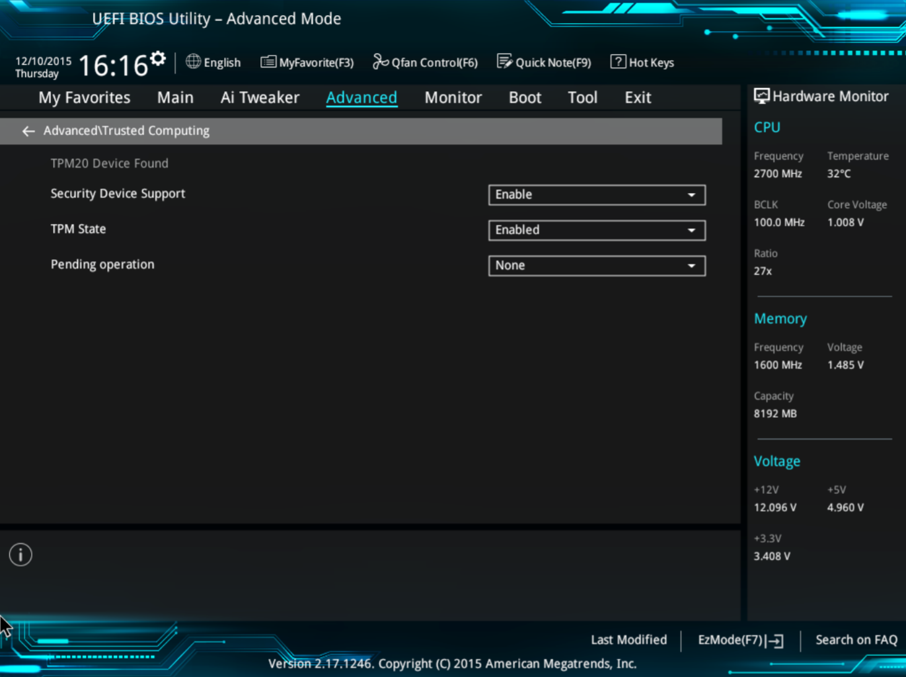Open Quick Note(F9) notepad icon
Image resolution: width=906 pixels, height=677 pixels.
(504, 62)
